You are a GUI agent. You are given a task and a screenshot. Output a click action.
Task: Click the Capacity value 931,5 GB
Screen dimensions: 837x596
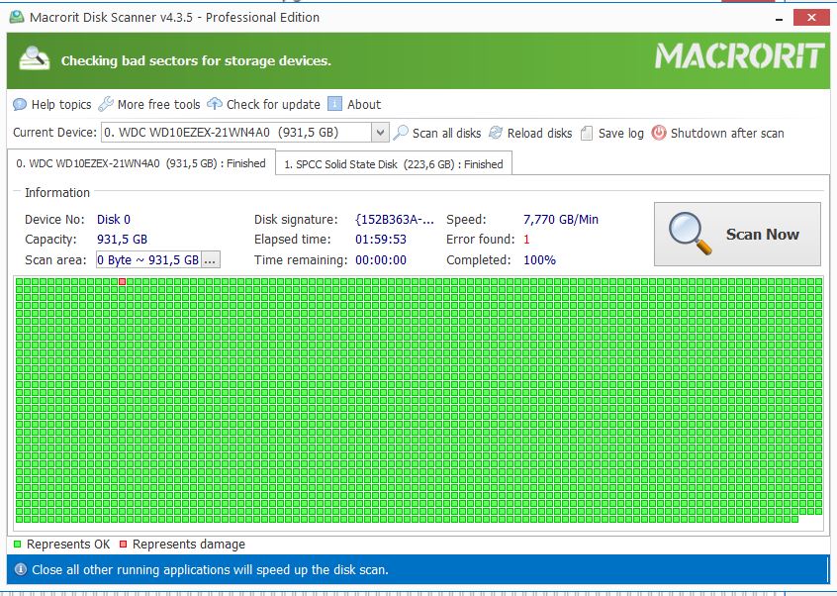pyautogui.click(x=122, y=240)
